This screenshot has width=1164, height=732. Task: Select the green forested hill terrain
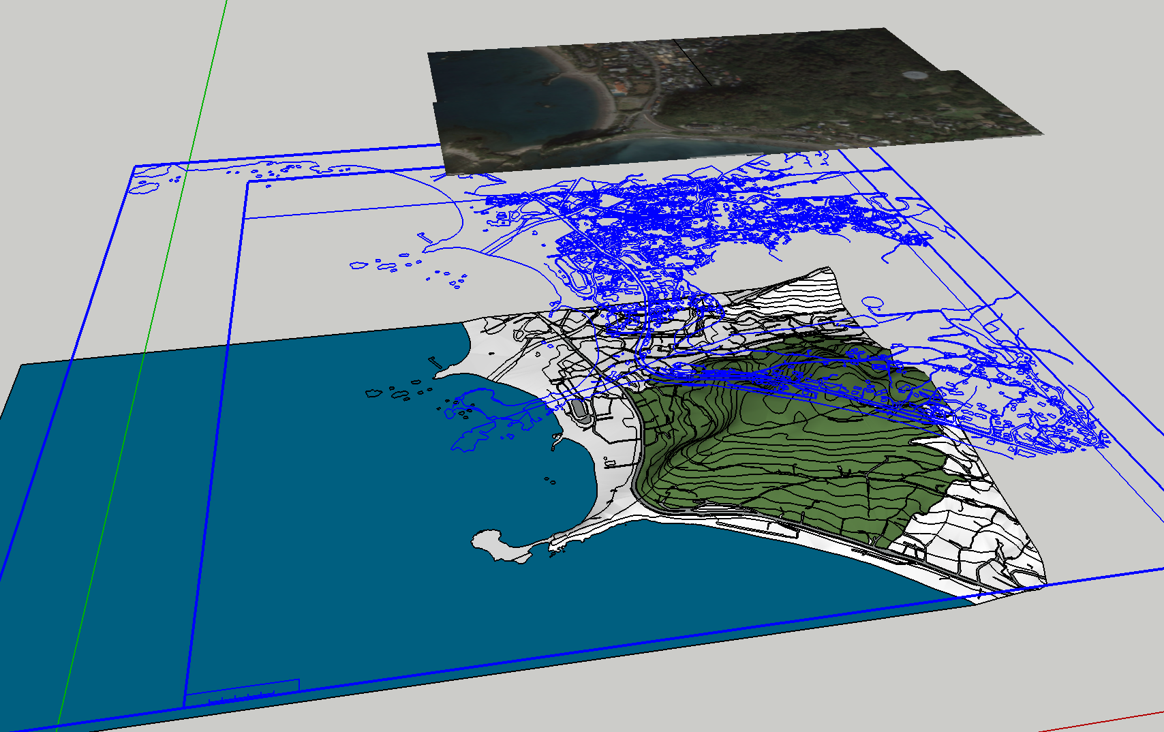pos(784,443)
